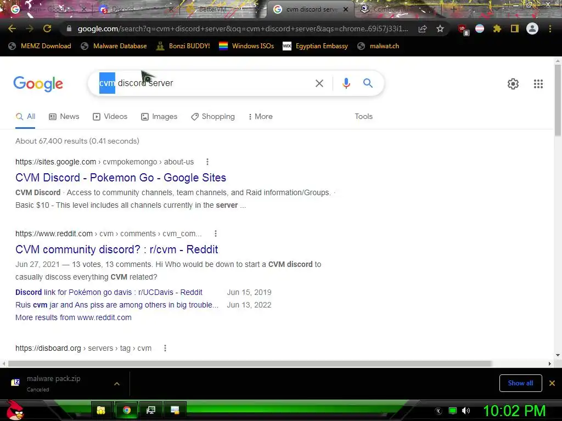Open the volume speaker tray icon

[466, 411]
